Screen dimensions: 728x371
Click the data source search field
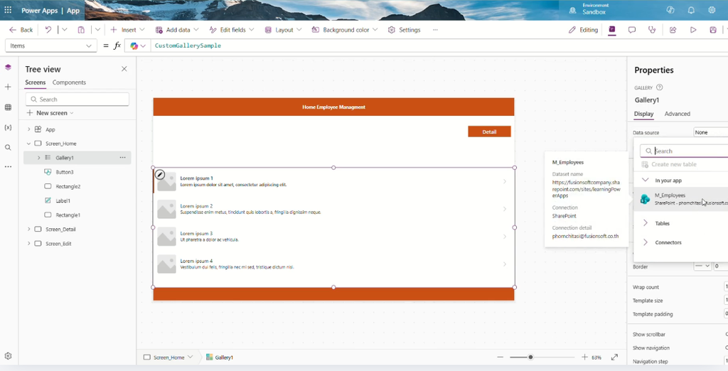684,151
